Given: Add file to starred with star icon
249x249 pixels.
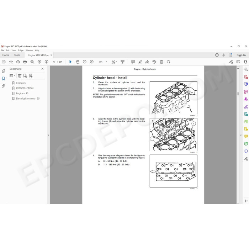Looking at the screenshot, I should (11, 62).
